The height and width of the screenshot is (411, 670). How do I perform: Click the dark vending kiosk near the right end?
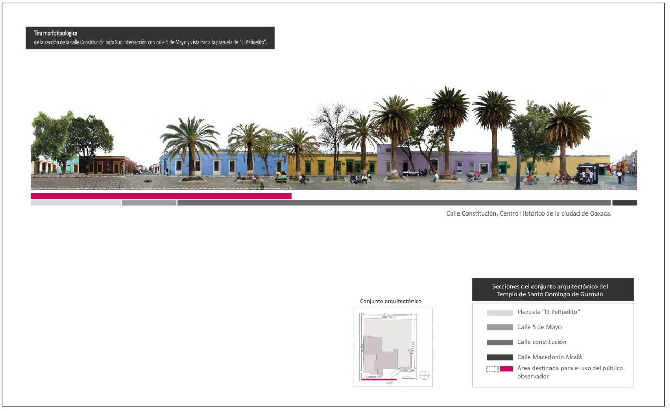587,174
